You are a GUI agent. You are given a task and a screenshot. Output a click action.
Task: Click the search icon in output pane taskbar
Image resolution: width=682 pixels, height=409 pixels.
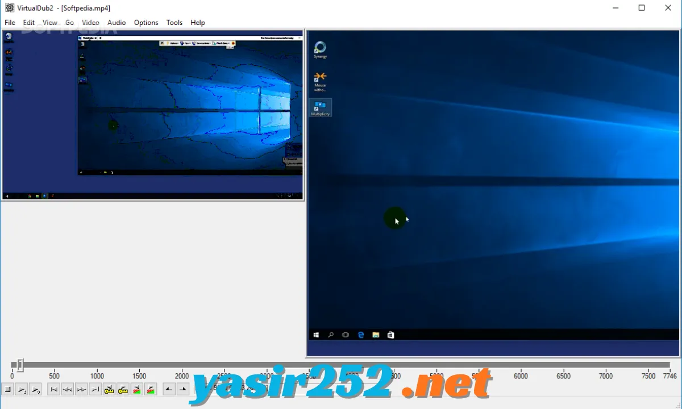pyautogui.click(x=331, y=335)
